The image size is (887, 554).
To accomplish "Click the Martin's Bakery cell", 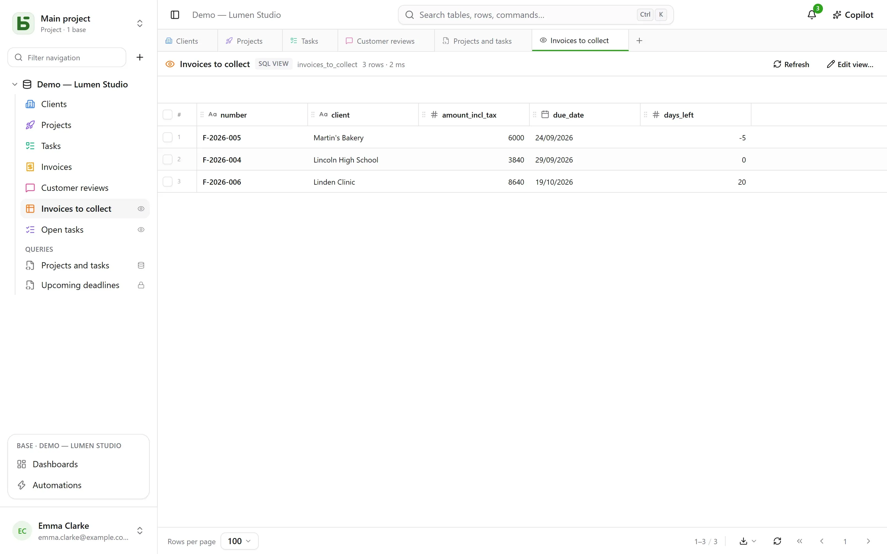I will [x=363, y=137].
